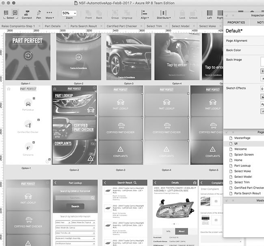Select the Part Lookup page

point(242,166)
